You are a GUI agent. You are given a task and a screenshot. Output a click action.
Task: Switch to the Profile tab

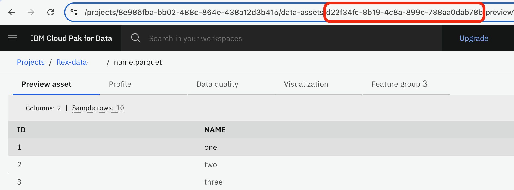(120, 84)
